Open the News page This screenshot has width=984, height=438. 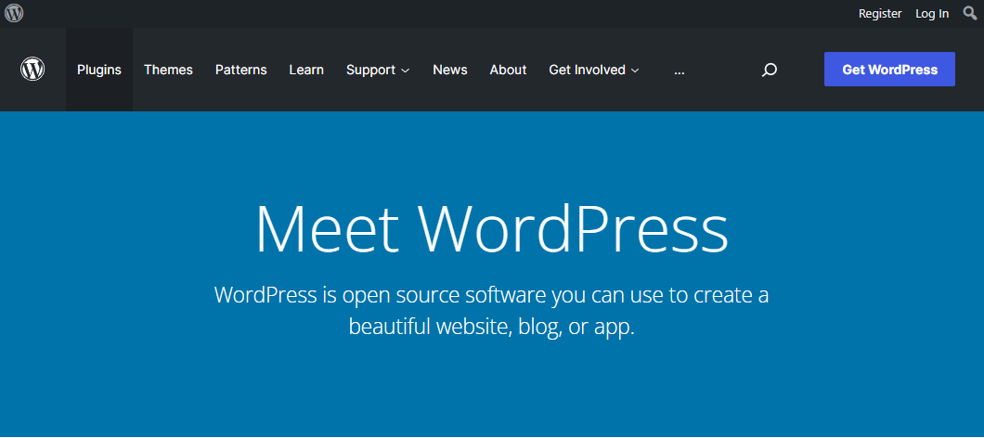pyautogui.click(x=450, y=70)
